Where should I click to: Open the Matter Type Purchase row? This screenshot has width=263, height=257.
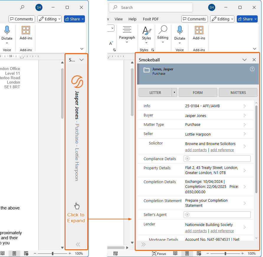(195, 125)
